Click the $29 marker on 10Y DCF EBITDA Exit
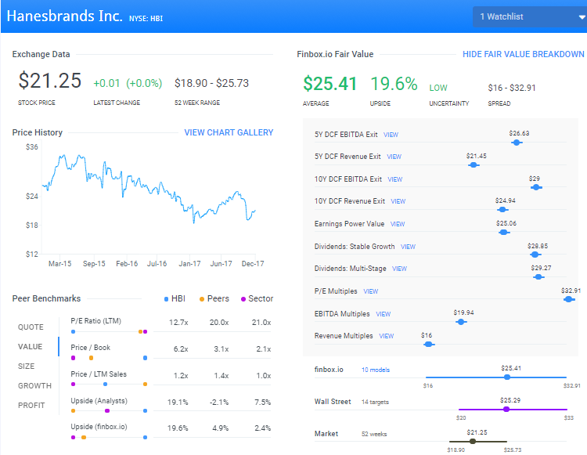The height and width of the screenshot is (455, 587). click(x=536, y=187)
